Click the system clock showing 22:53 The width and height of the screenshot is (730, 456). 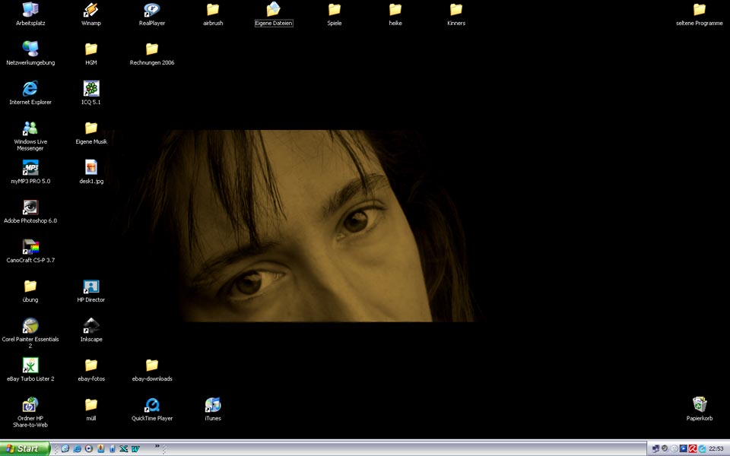716,449
